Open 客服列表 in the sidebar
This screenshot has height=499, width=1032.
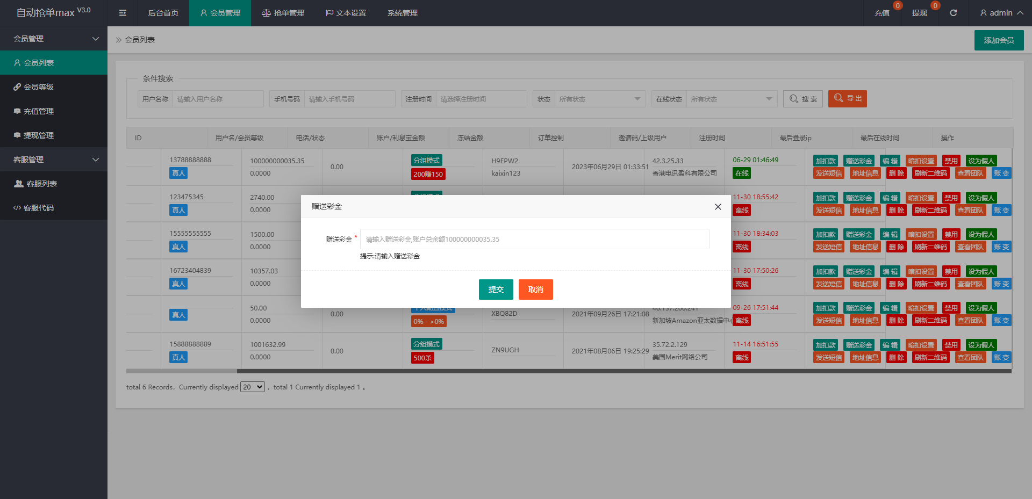coord(41,184)
